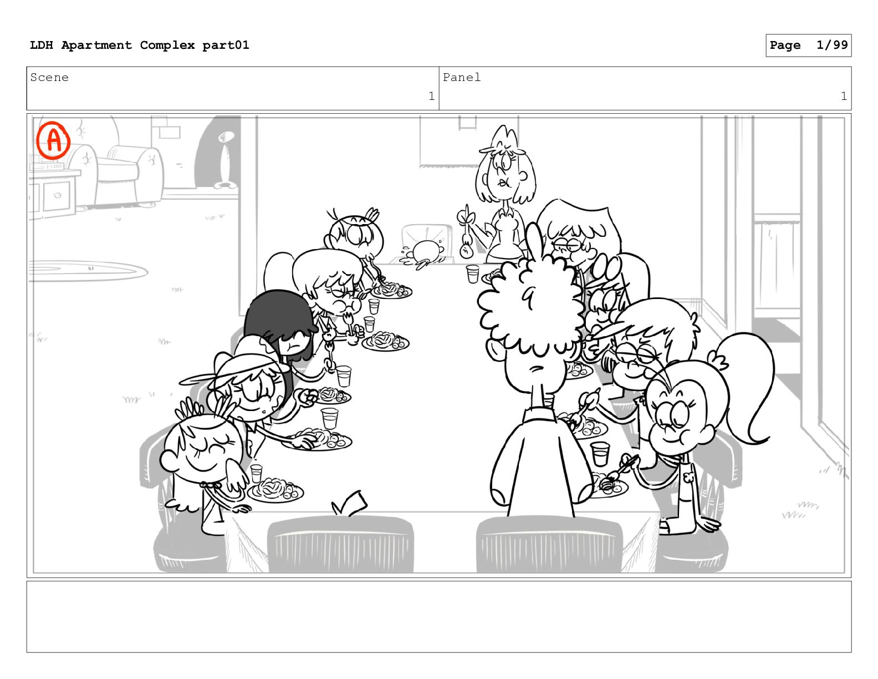The image size is (878, 679).
Task: Click the title 'LDH Apartment Complex part01'
Action: pyautogui.click(x=139, y=45)
